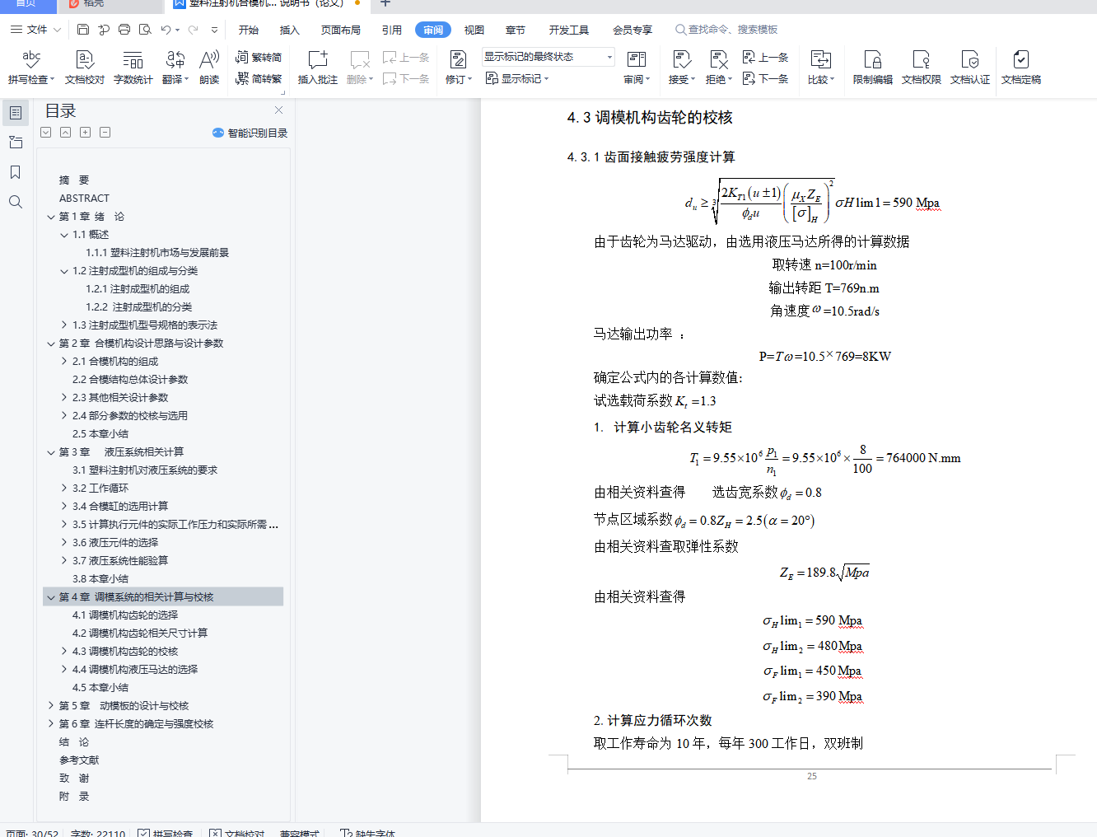The width and height of the screenshot is (1097, 837).
Task: Start 朗读 read aloud
Action: [209, 67]
